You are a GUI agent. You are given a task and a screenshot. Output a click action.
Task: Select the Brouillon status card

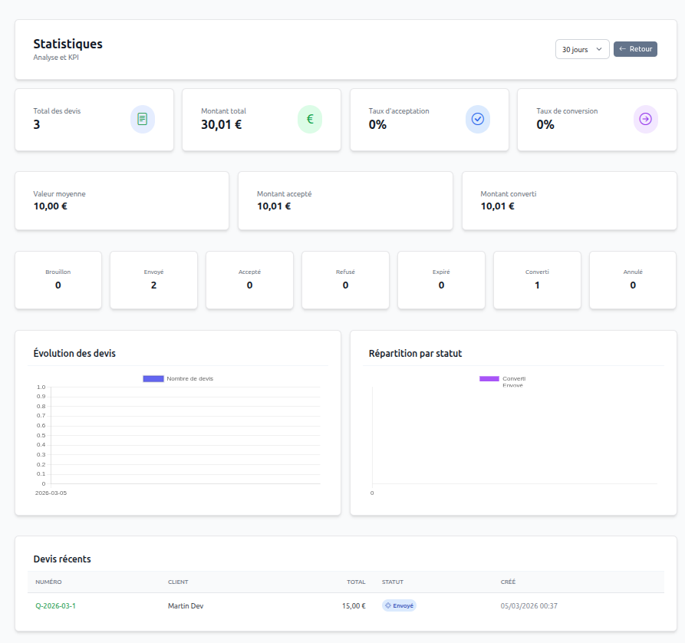(58, 280)
